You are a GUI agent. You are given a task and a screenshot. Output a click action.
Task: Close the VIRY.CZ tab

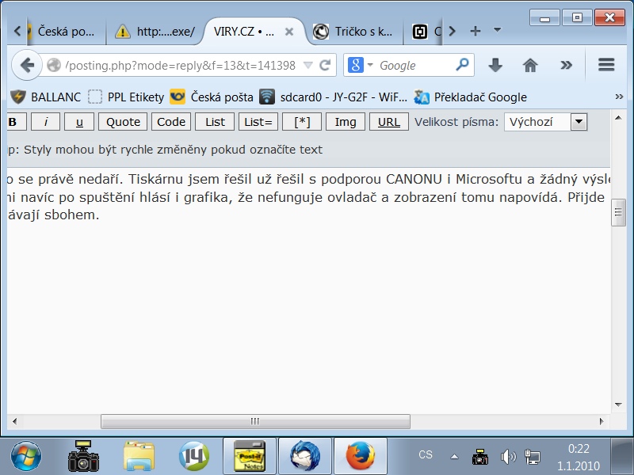click(289, 32)
